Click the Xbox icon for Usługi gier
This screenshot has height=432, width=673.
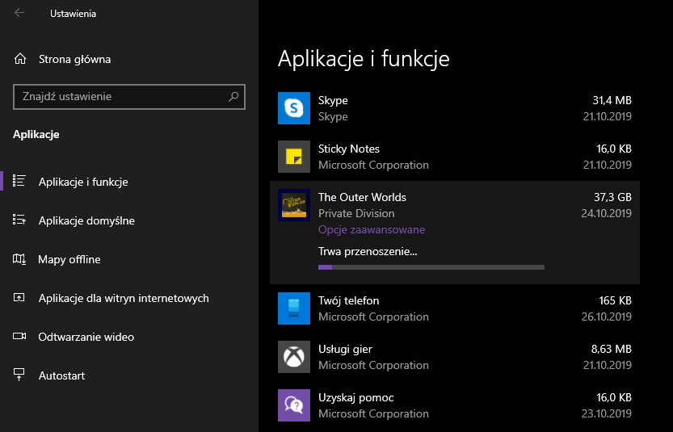[294, 357]
